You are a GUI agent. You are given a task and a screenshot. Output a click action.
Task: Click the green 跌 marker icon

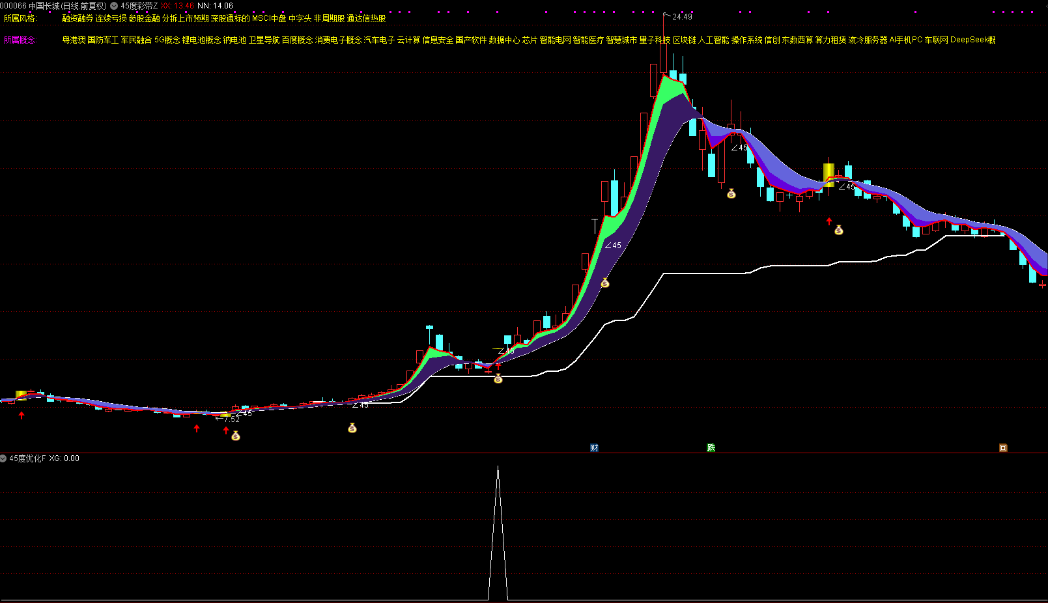[x=711, y=447]
